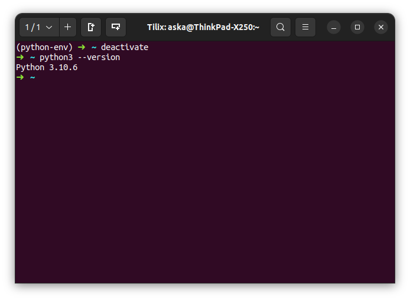Open the session switcher showing 1 / 1
410x300 pixels.
coord(33,27)
